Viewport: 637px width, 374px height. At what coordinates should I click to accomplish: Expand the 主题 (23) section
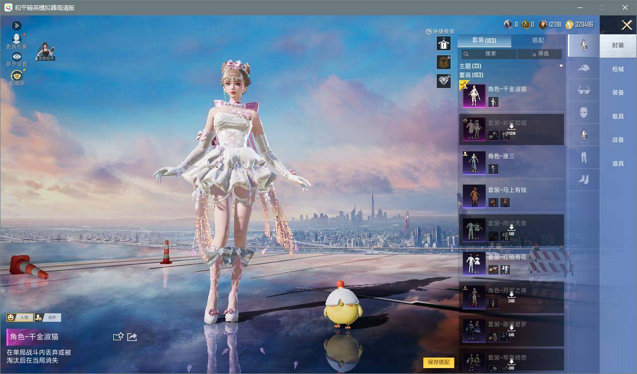(x=511, y=66)
